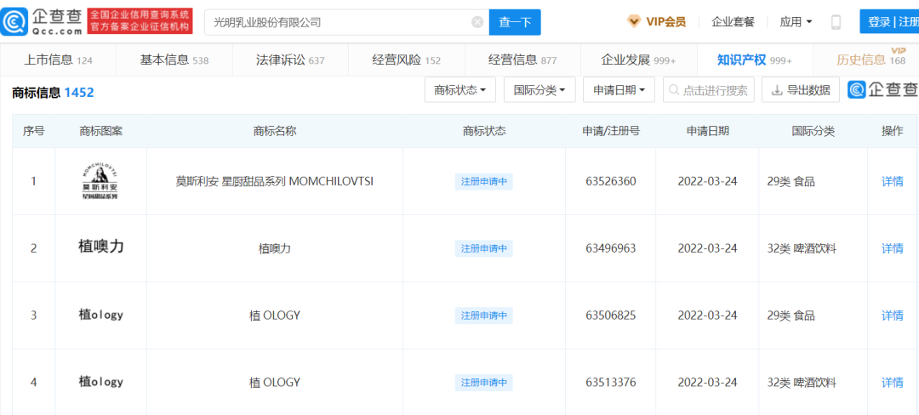
Task: Switch to the 上市信息 tab
Action: [58, 60]
